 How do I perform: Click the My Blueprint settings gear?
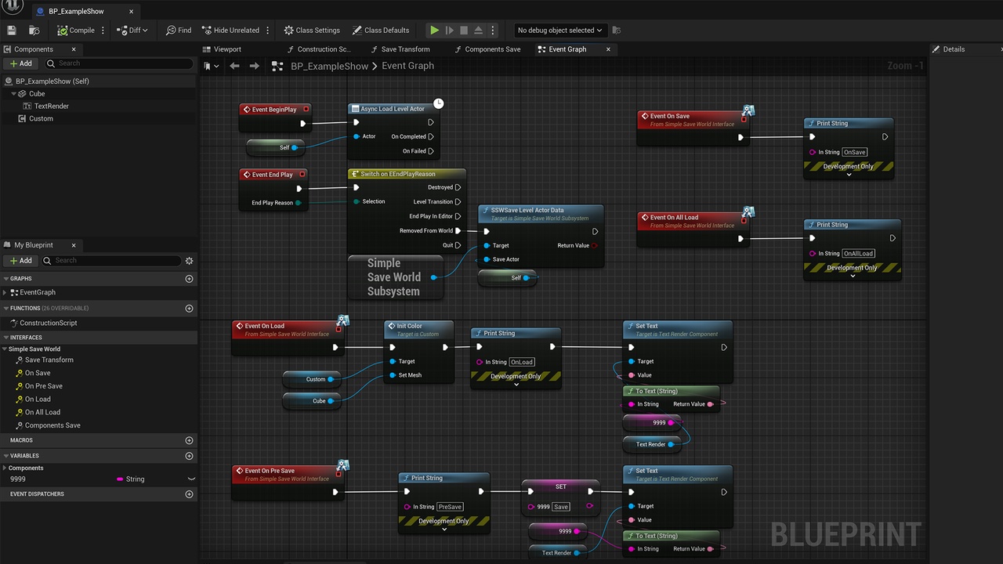coord(189,261)
